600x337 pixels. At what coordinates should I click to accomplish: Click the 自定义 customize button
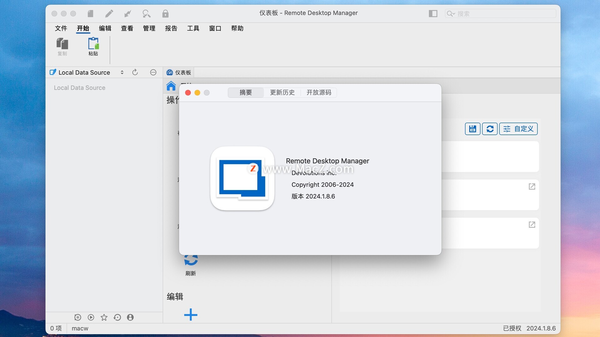(x=518, y=129)
